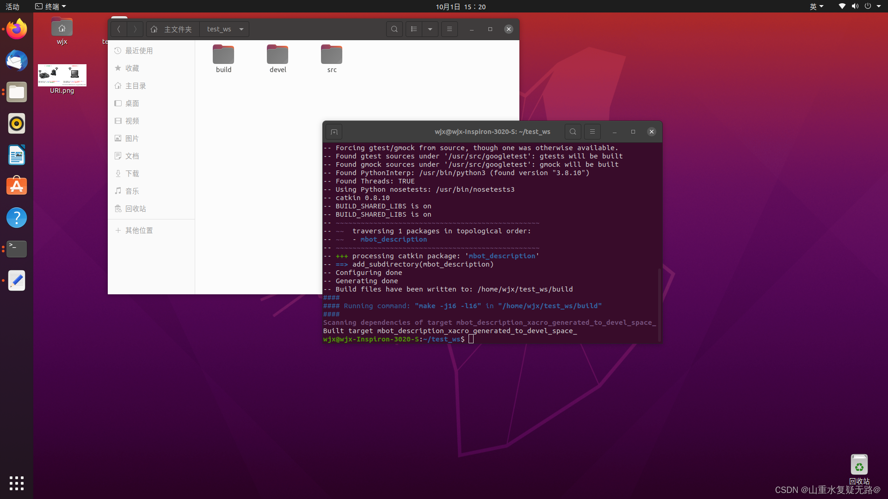Image resolution: width=888 pixels, height=499 pixels.
Task: Select 收藏 in the sidebar
Action: [x=151, y=68]
